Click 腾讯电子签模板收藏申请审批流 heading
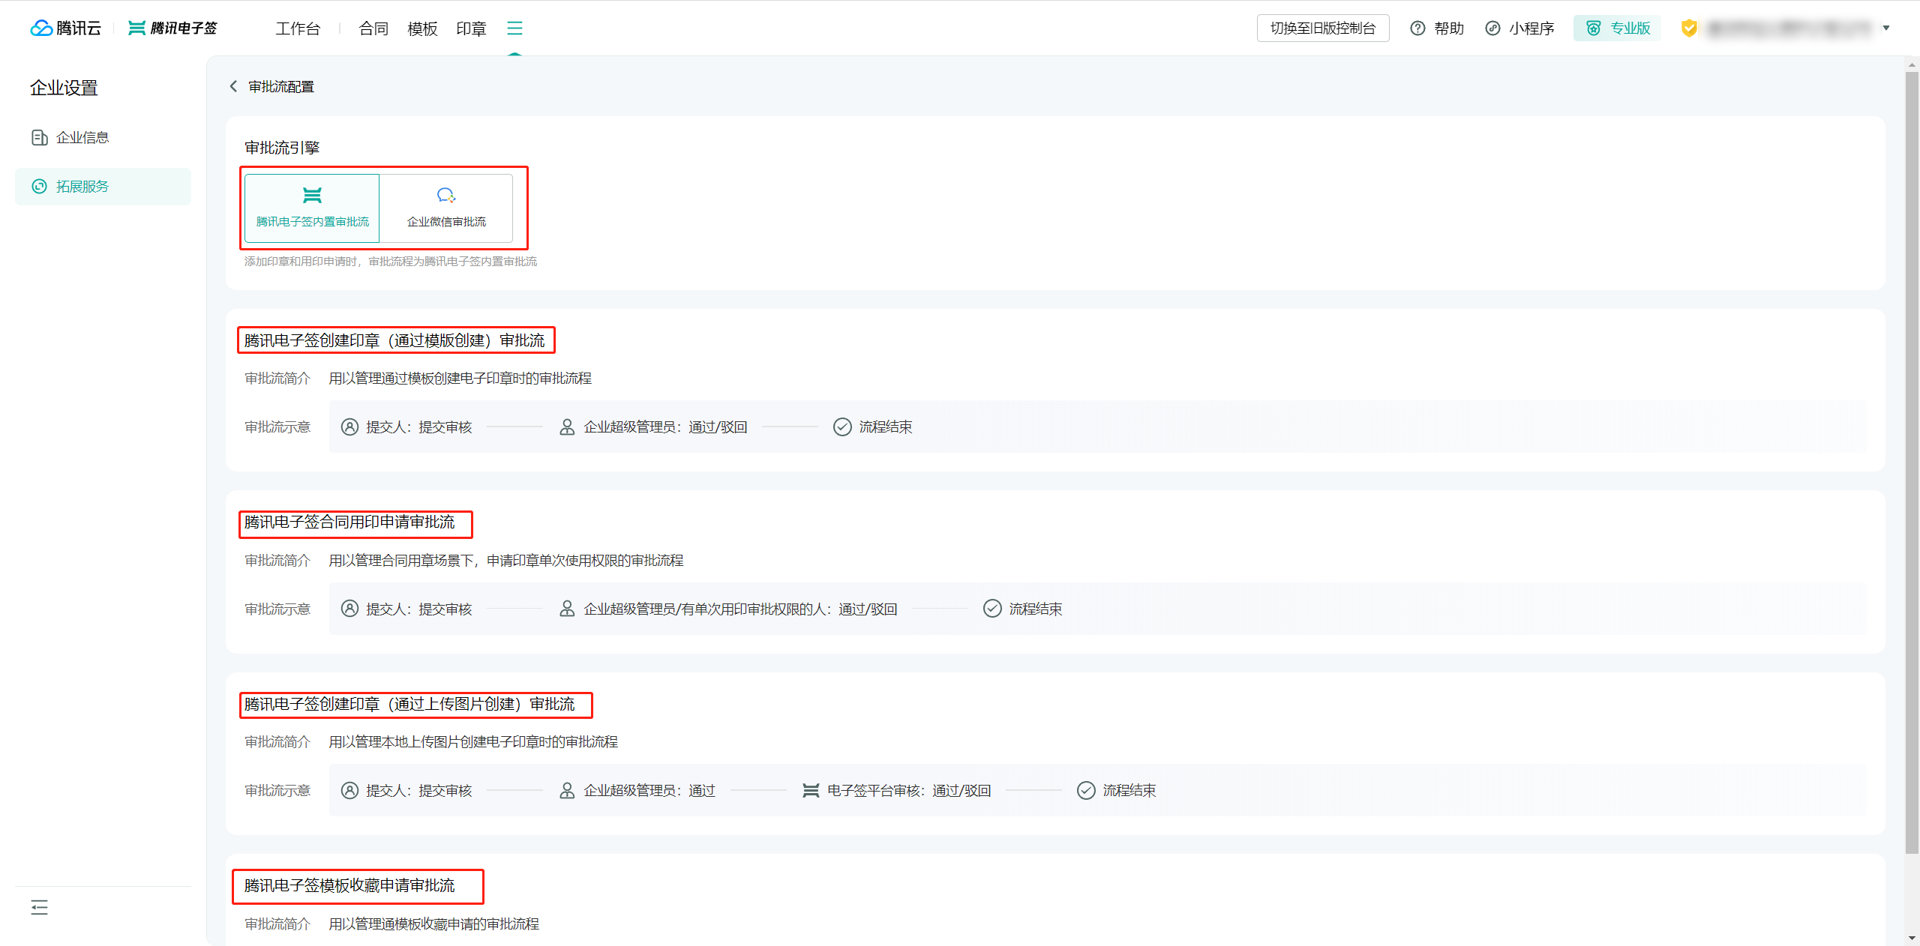Image resolution: width=1920 pixels, height=946 pixels. click(x=349, y=886)
